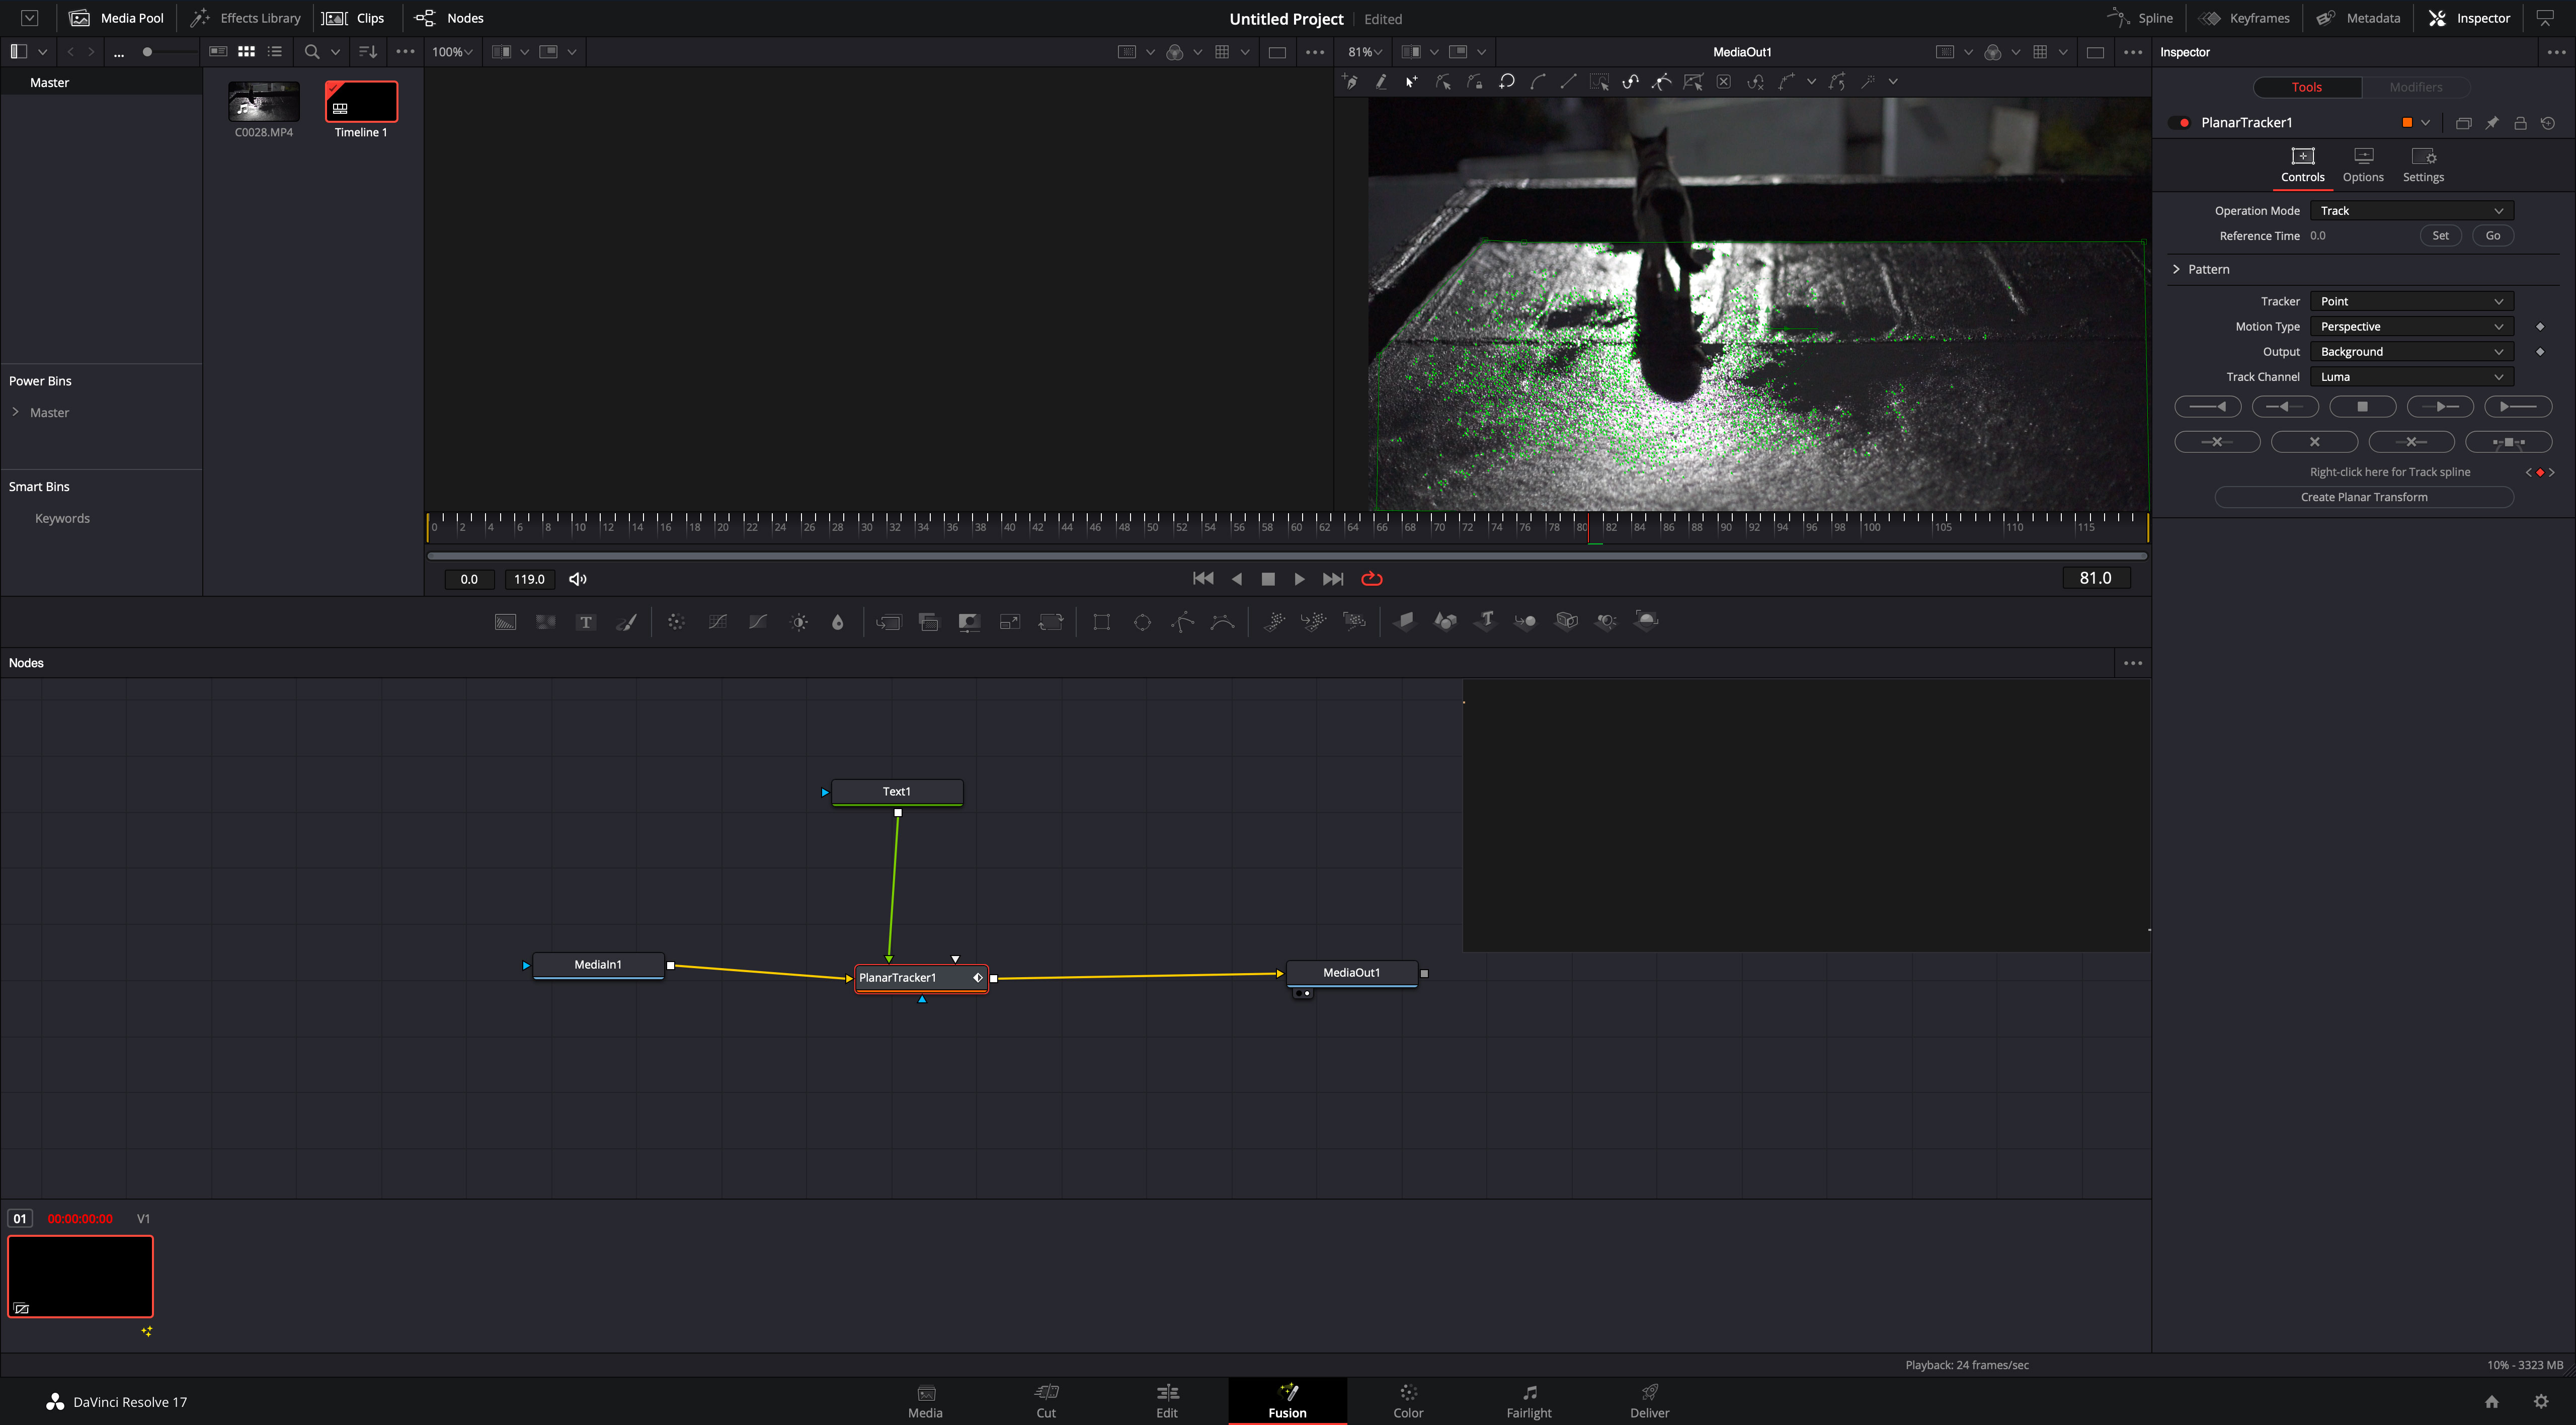Screen dimensions: 2576x1425
Task: Add an Image Plane 3D node
Action: [x=1405, y=621]
